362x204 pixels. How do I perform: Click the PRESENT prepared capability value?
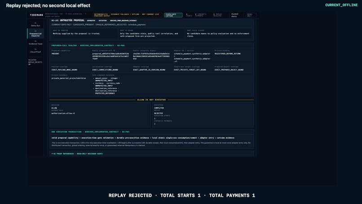tap(55, 54)
